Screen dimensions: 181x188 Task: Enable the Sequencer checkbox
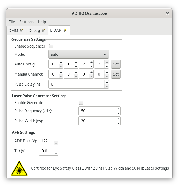coord(51,46)
